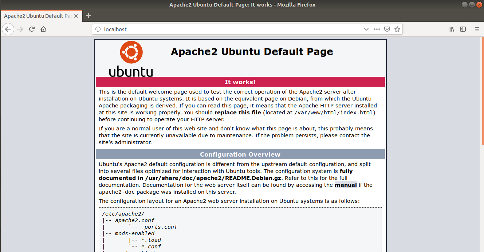Save page to Pocket
This screenshot has width=484, height=252.
[x=387, y=29]
